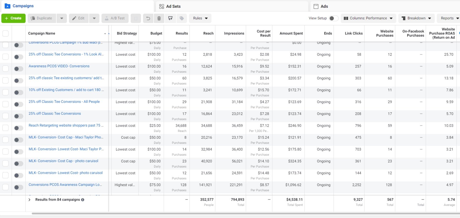Click the Ads tab icon
The image size is (460, 218).
[316, 6]
